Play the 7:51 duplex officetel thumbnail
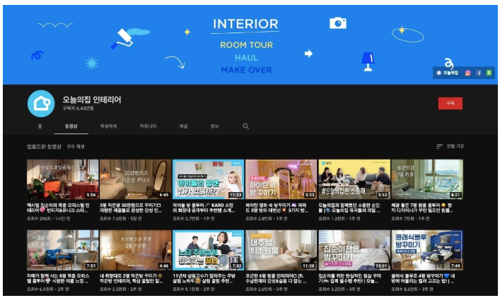Image resolution: width=500 pixels, height=298 pixels. click(62, 250)
